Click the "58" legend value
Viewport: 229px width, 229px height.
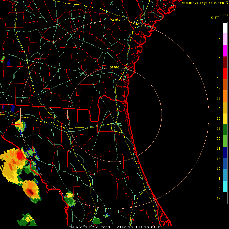pos(219,48)
